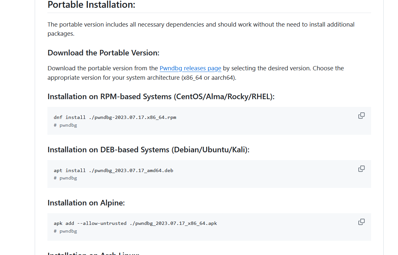Click the # pwndbg comment under dnf command

(x=65, y=125)
